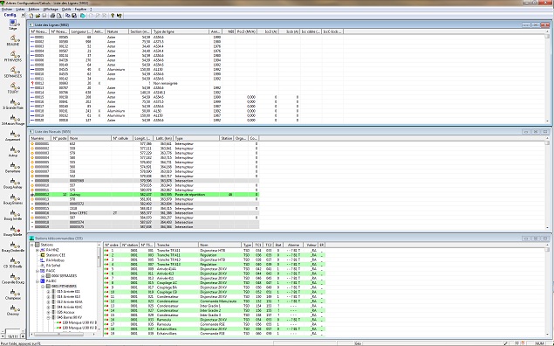Sort stations by Alarme column header
The height and width of the screenshot is (346, 554).
point(293,245)
